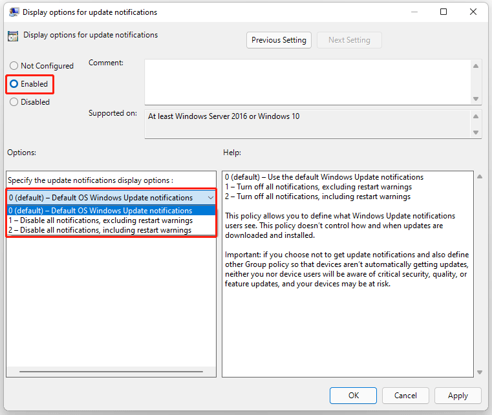Choose option 1 excluding restart warnings
The height and width of the screenshot is (415, 492).
coord(111,220)
